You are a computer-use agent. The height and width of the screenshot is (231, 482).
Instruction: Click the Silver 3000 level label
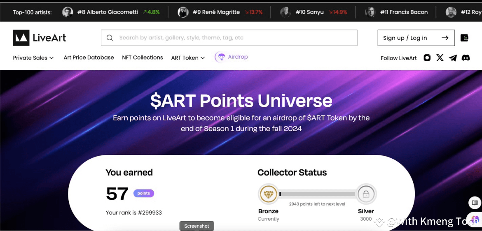tap(366, 215)
